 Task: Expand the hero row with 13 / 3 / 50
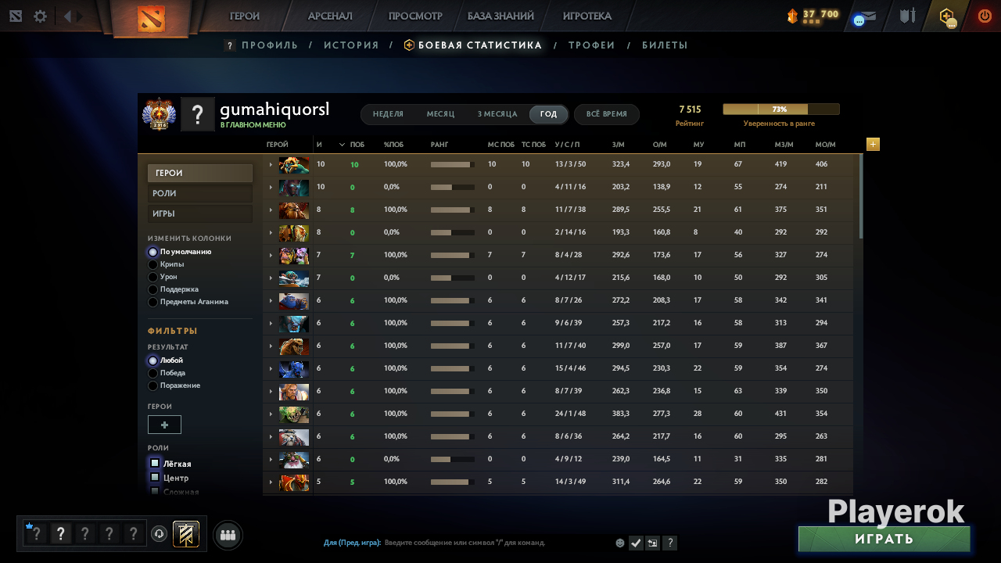tap(271, 165)
